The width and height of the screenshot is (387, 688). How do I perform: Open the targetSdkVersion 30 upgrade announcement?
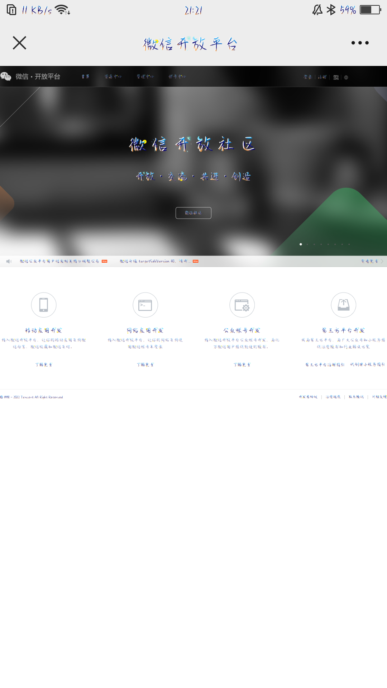click(x=155, y=261)
